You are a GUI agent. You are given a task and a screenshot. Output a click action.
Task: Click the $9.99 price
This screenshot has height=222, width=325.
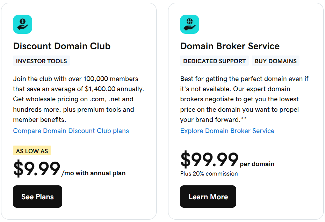[x=37, y=169]
